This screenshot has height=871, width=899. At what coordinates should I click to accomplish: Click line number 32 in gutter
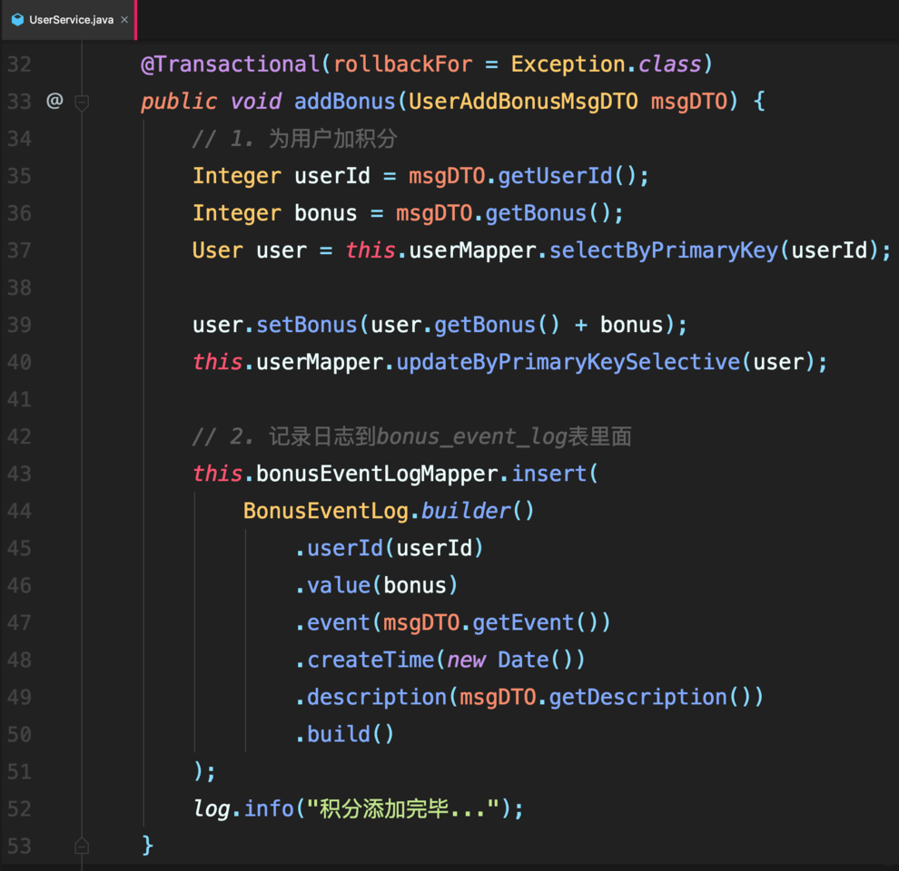(19, 64)
